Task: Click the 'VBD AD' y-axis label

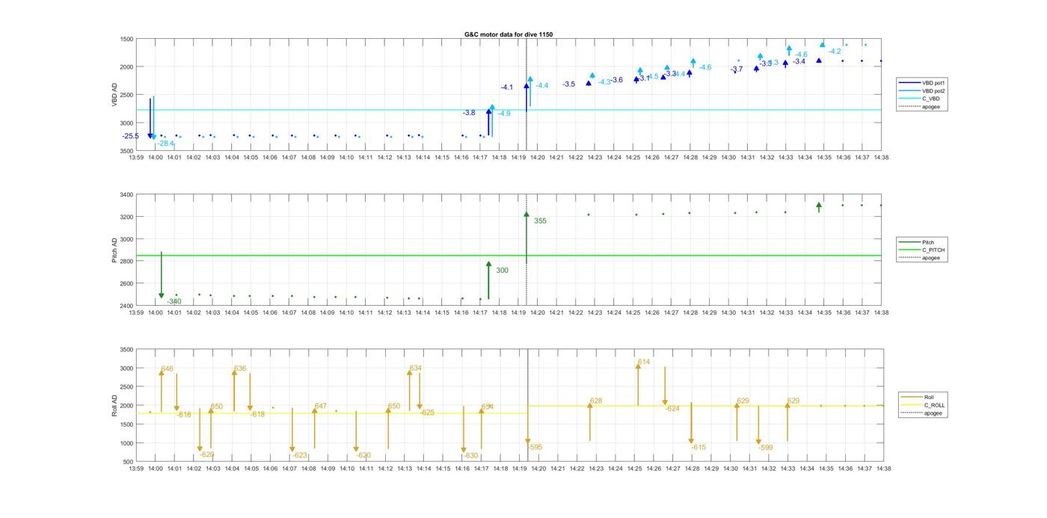Action: tap(115, 94)
